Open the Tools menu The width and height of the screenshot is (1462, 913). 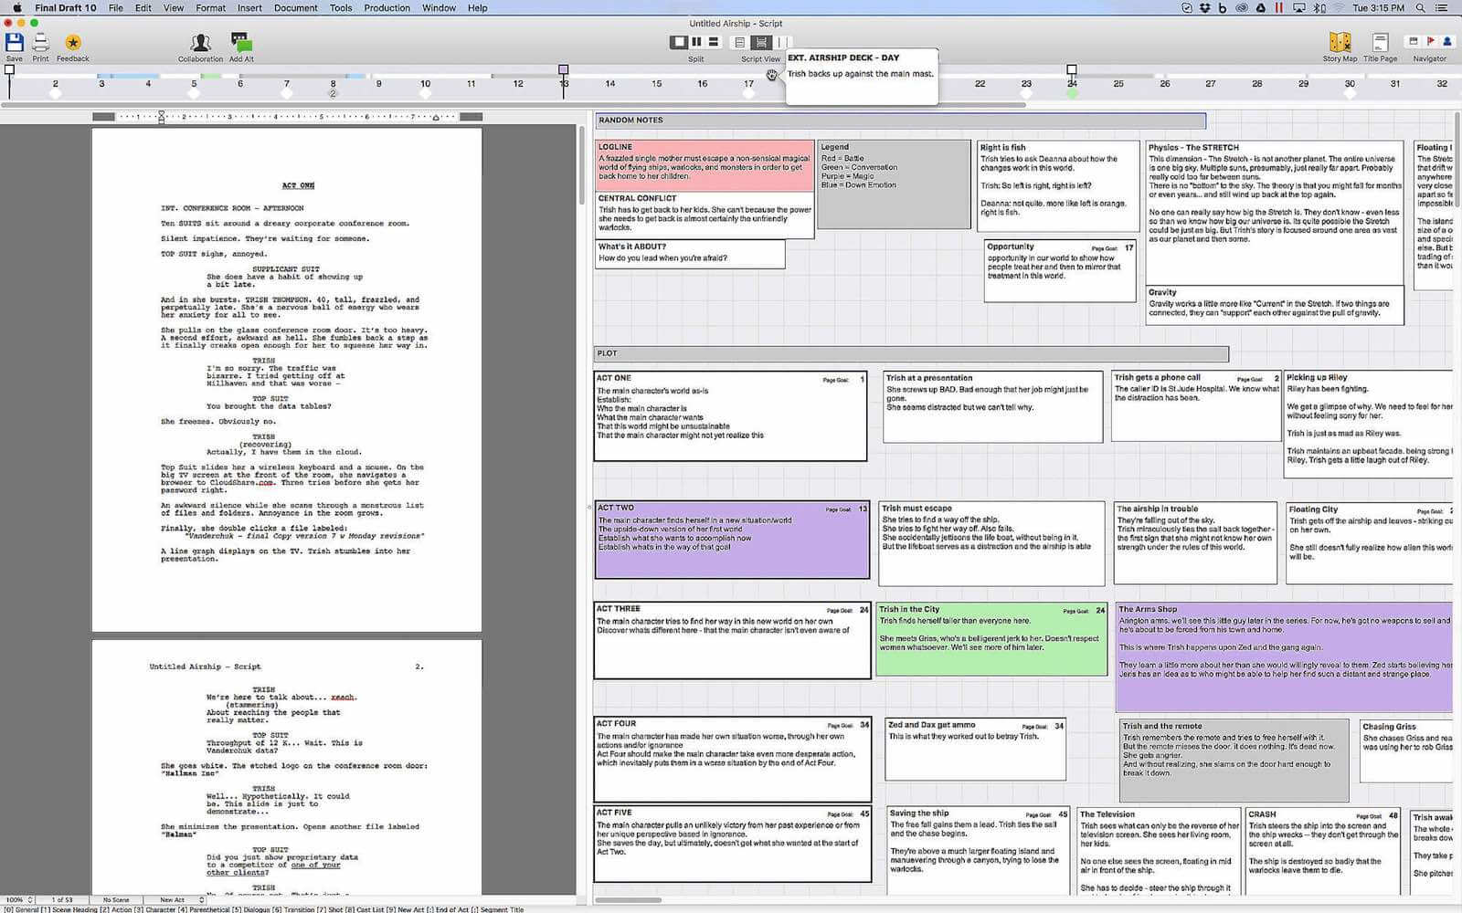pyautogui.click(x=341, y=7)
